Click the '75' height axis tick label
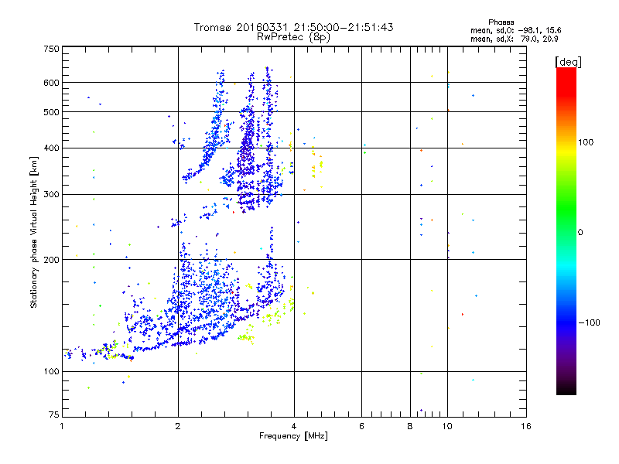 click(x=54, y=415)
